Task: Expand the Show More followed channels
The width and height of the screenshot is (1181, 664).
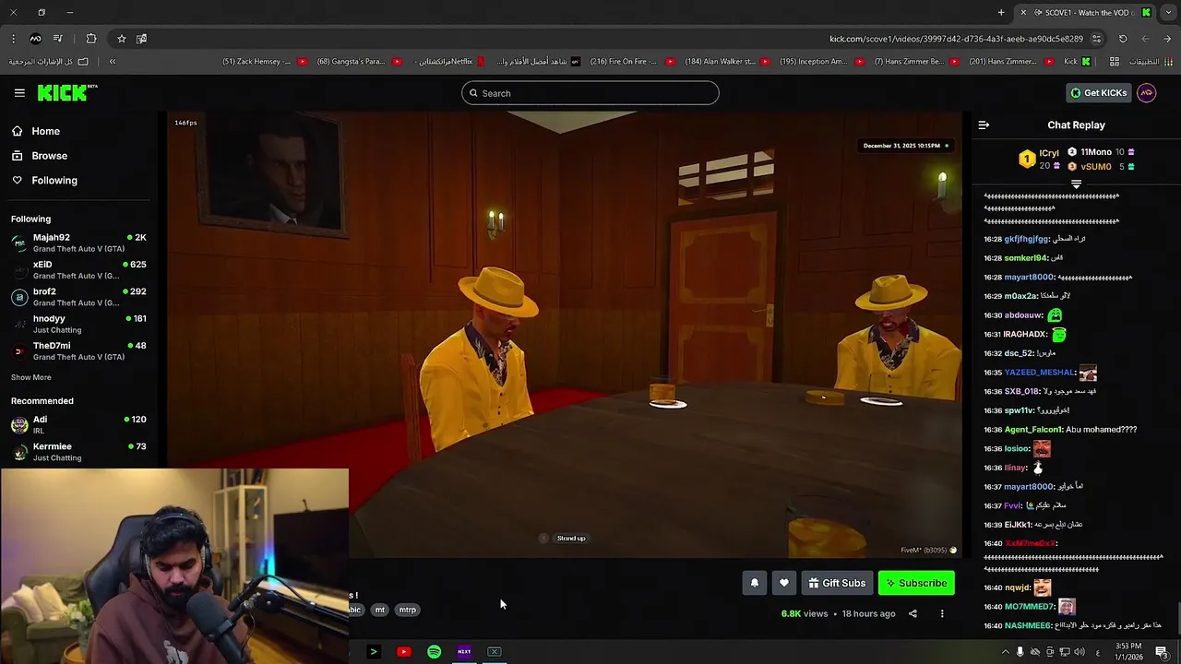Action: (31, 377)
